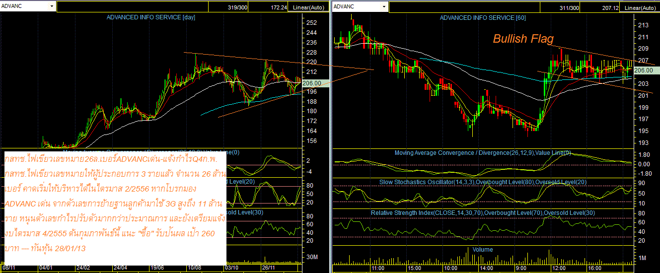
Task: Select Slow Stochastics Oscillator title on 60-minute chart
Action: pyautogui.click(x=483, y=182)
